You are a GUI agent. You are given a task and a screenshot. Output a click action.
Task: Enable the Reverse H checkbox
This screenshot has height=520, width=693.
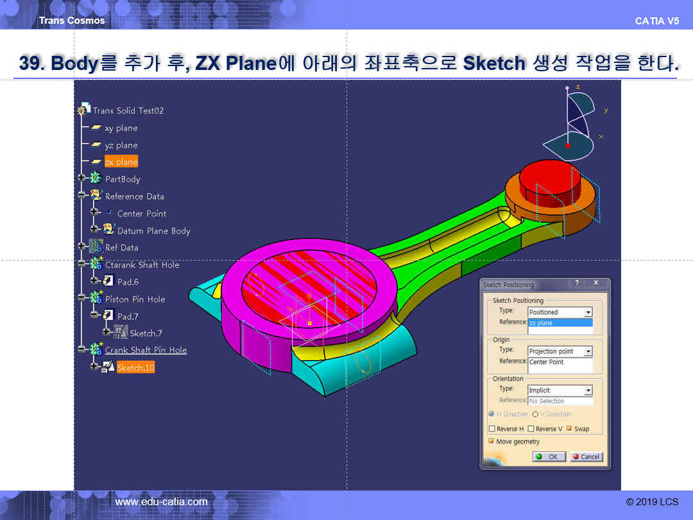(x=492, y=429)
